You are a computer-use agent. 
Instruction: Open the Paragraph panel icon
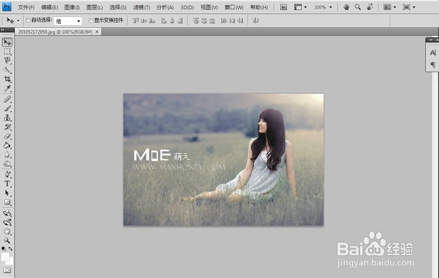432,65
